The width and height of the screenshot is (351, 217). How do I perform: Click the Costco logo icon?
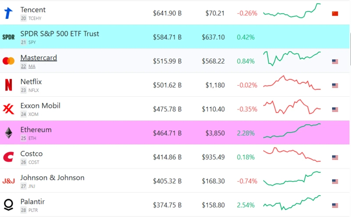click(8, 157)
